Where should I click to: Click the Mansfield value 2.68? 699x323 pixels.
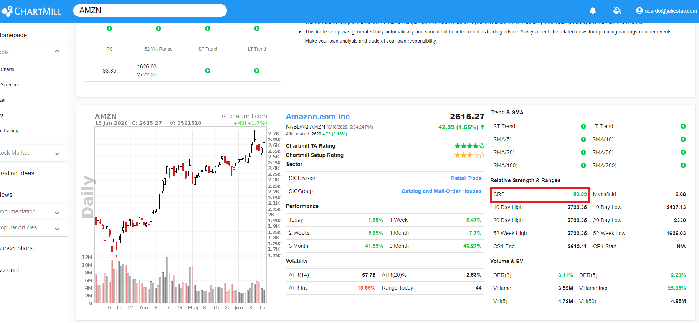[x=681, y=194]
